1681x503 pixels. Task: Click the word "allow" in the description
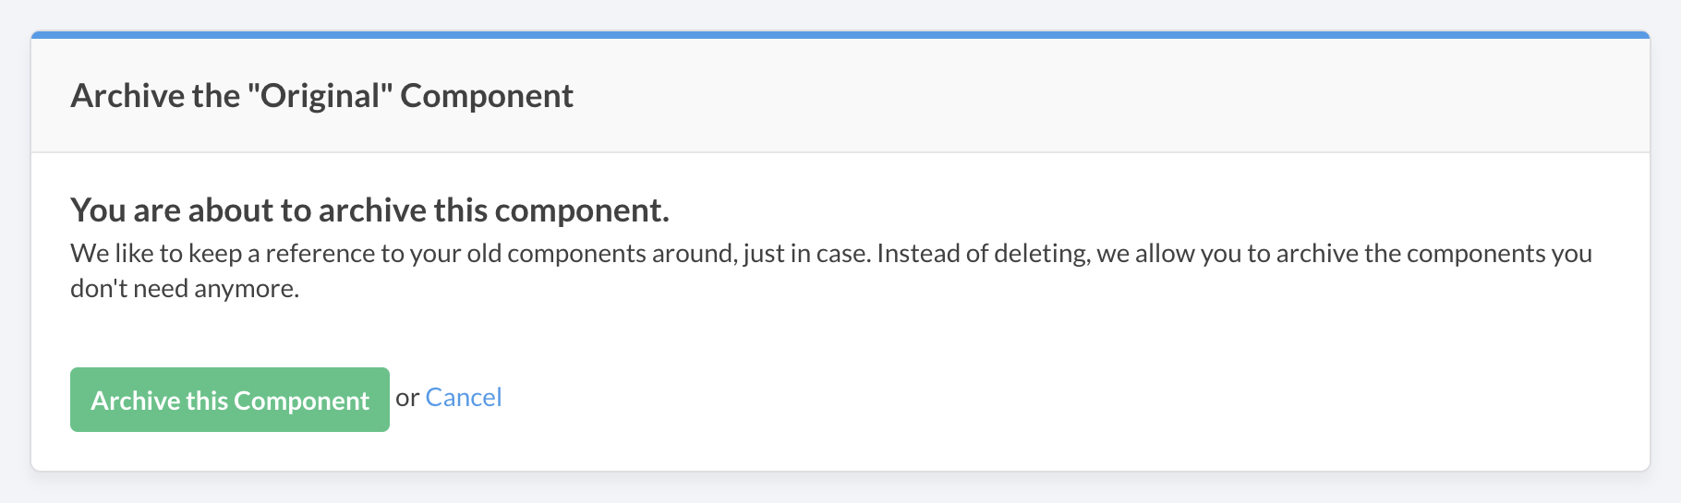(x=1165, y=254)
